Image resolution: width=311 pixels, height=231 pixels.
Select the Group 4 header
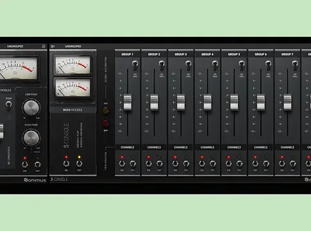click(x=208, y=55)
